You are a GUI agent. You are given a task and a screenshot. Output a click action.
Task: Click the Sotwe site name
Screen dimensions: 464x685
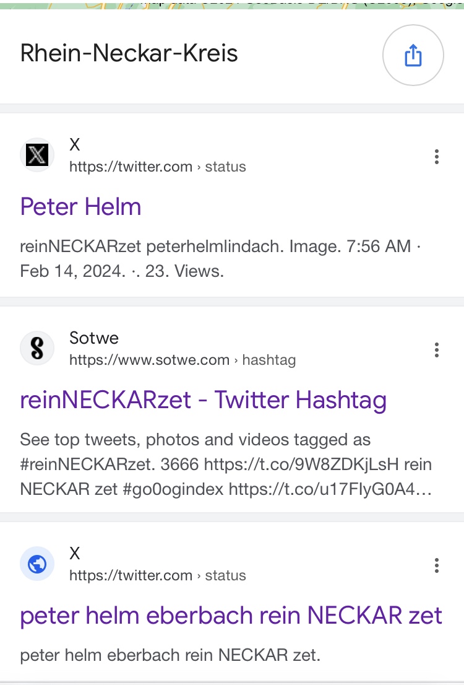tap(93, 338)
